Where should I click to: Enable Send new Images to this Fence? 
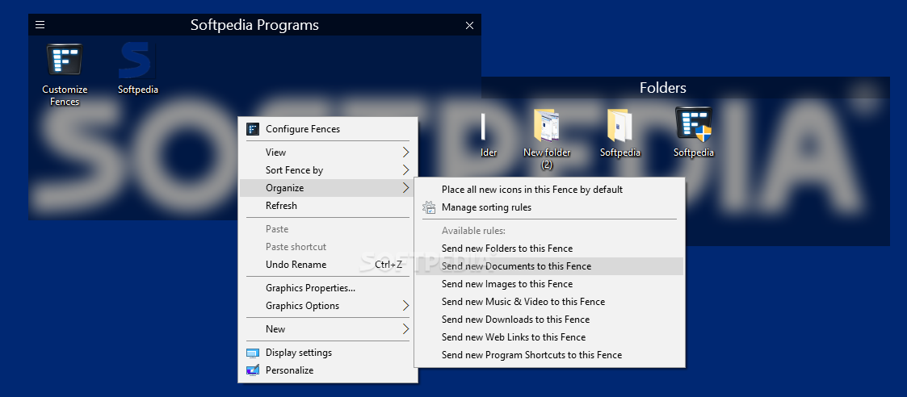tap(549, 284)
